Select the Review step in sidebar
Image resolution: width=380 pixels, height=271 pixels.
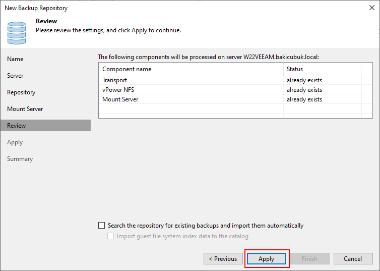[x=45, y=126]
